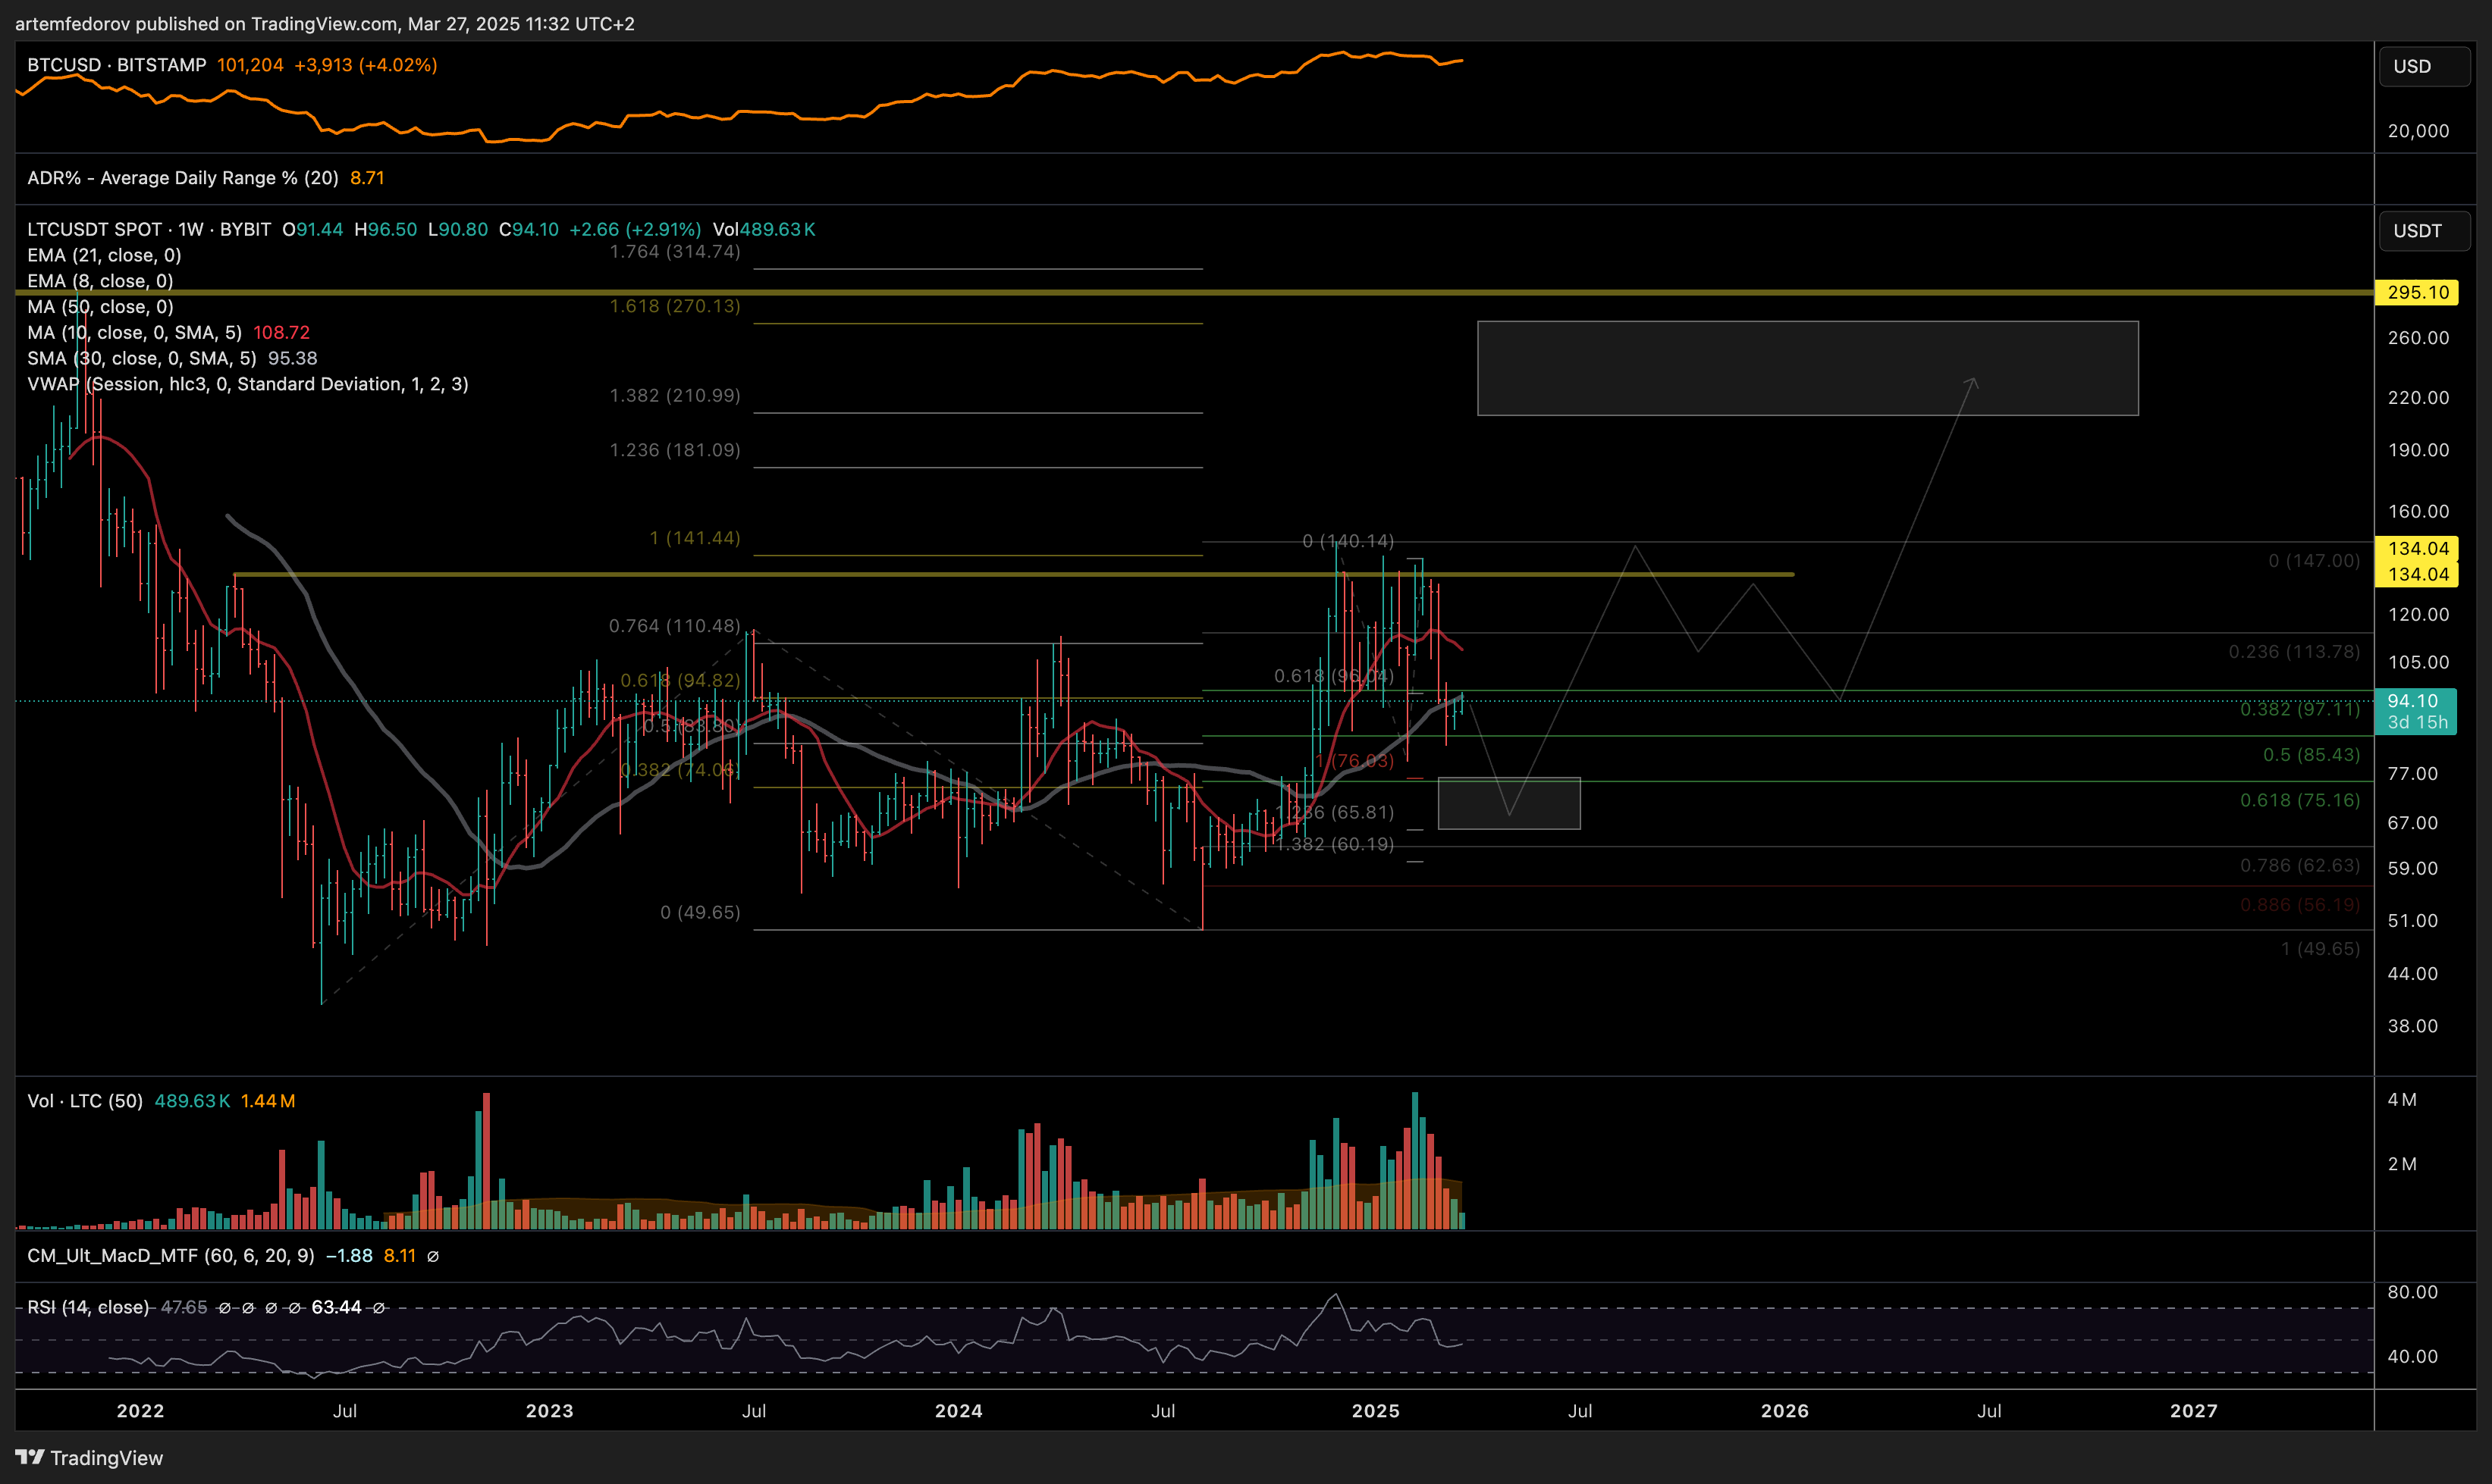
Task: Select the 0.5 (85.43) retracement label
Action: coord(2311,755)
